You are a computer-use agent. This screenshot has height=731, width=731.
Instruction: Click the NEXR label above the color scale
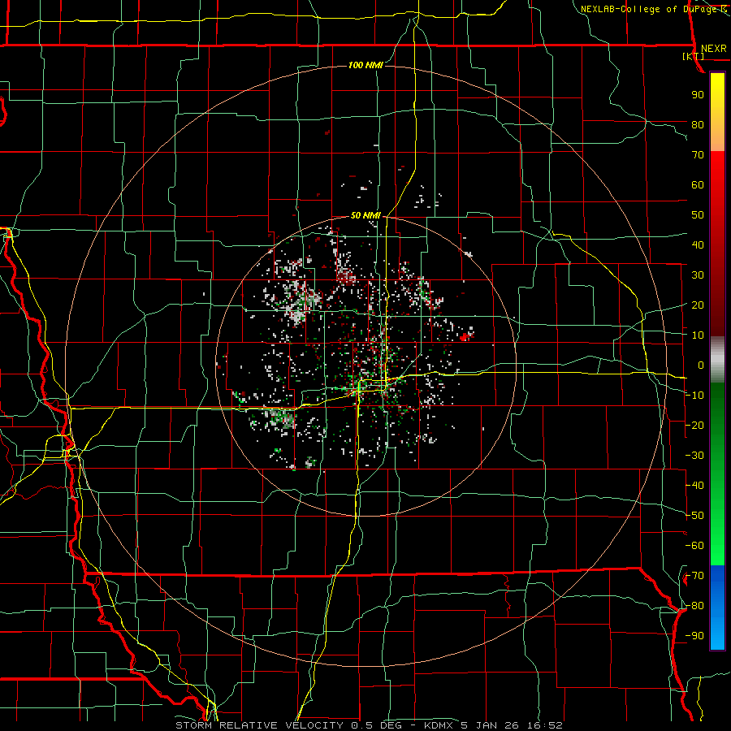(x=713, y=49)
